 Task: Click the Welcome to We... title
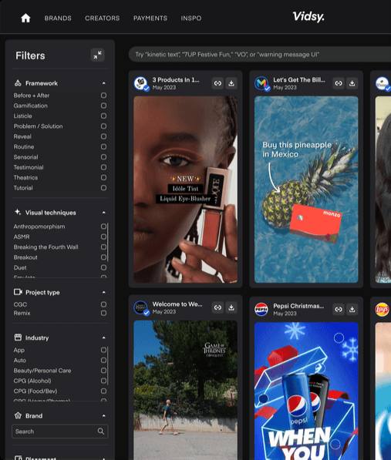pyautogui.click(x=177, y=304)
